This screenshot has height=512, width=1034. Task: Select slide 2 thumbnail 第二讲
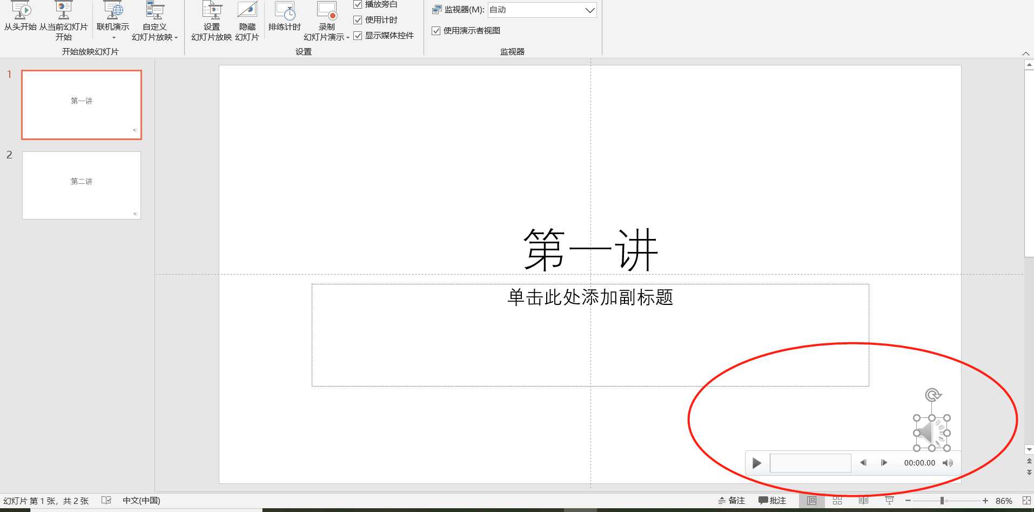point(81,185)
